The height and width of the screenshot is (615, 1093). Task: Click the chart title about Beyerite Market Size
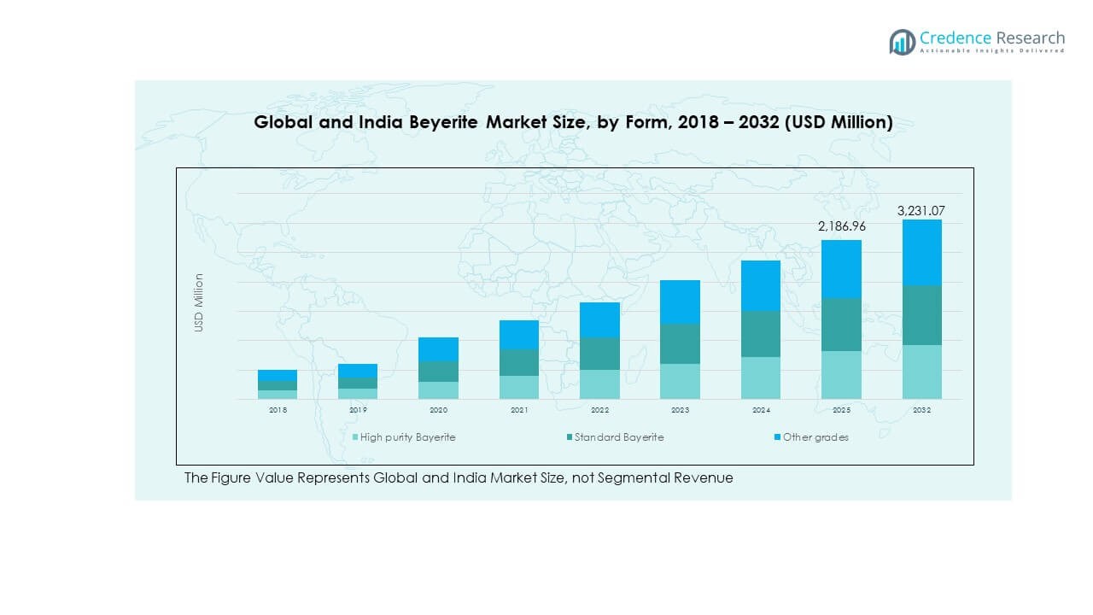click(x=573, y=122)
